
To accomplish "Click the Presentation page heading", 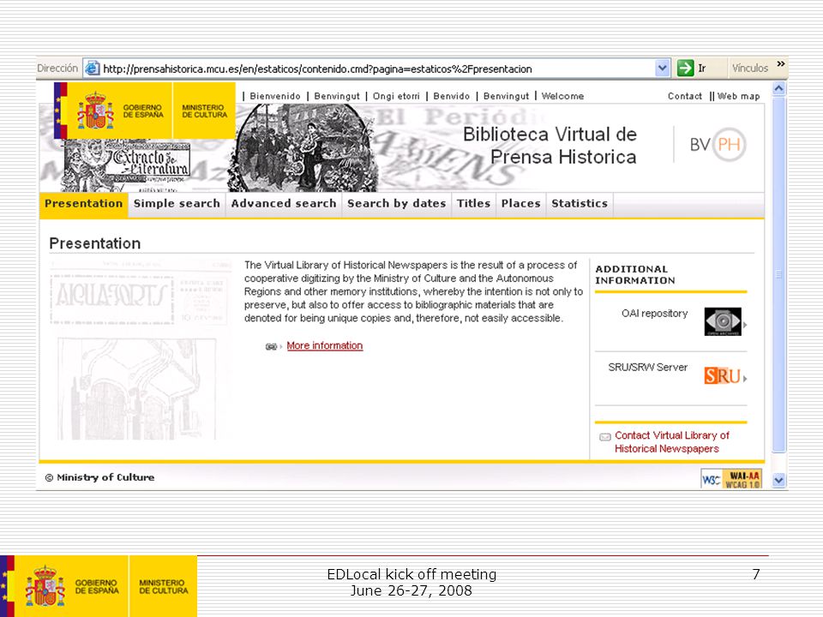I will [95, 243].
